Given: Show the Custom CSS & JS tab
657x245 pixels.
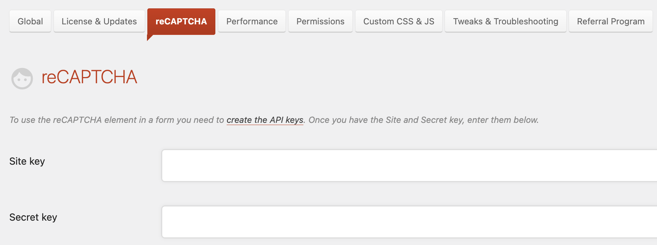Looking at the screenshot, I should pos(399,21).
